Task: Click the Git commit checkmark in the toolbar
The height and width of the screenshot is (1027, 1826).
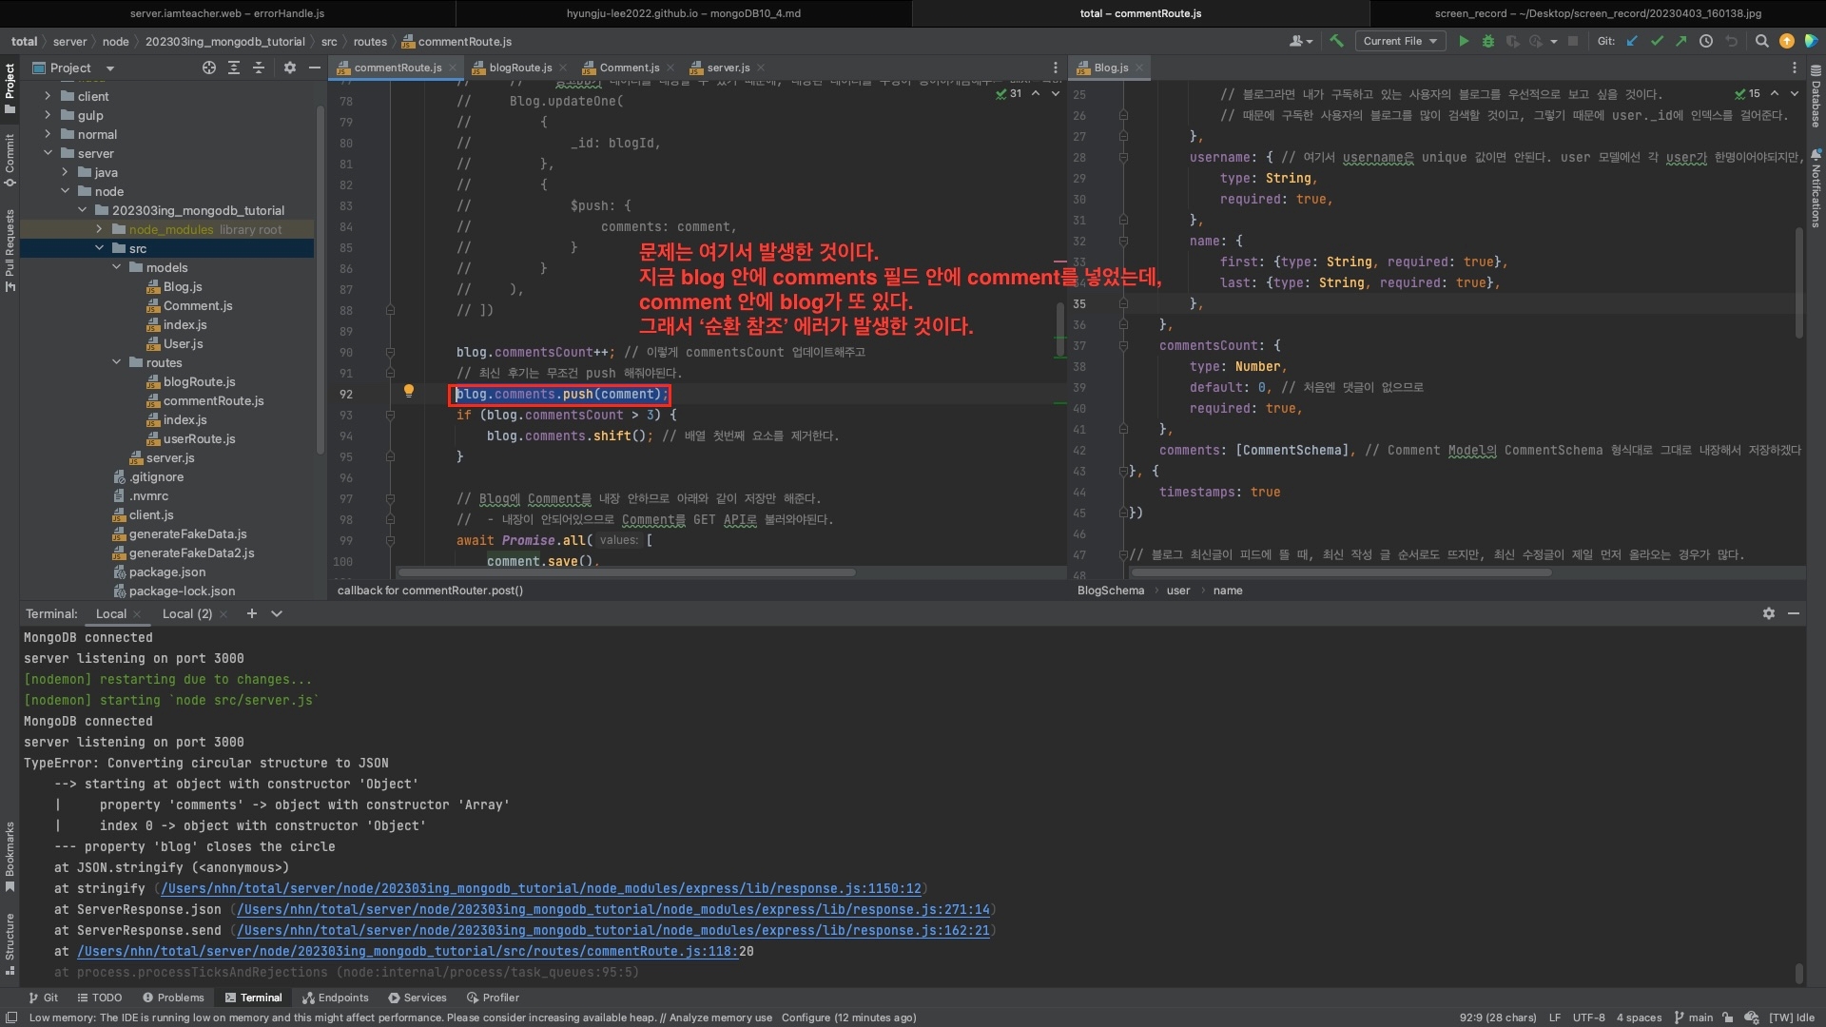Action: coord(1657,41)
